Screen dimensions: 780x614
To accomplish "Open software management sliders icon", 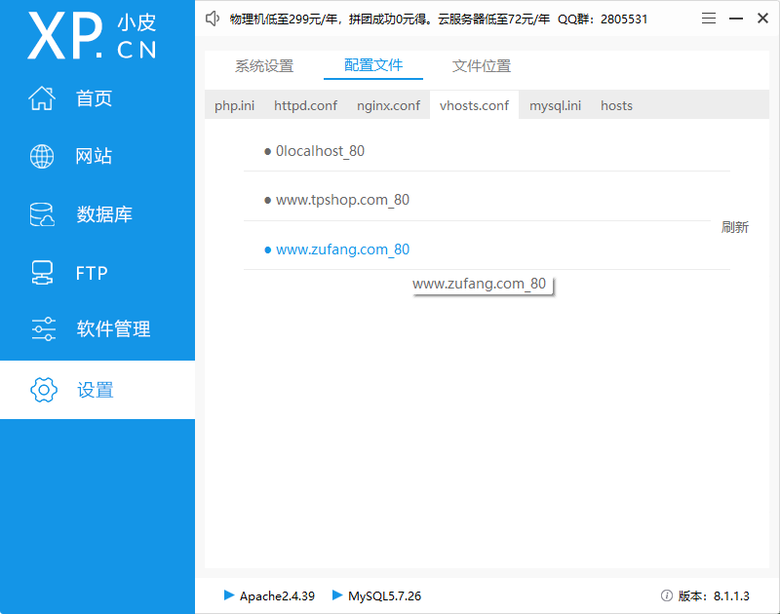I will pos(43,328).
